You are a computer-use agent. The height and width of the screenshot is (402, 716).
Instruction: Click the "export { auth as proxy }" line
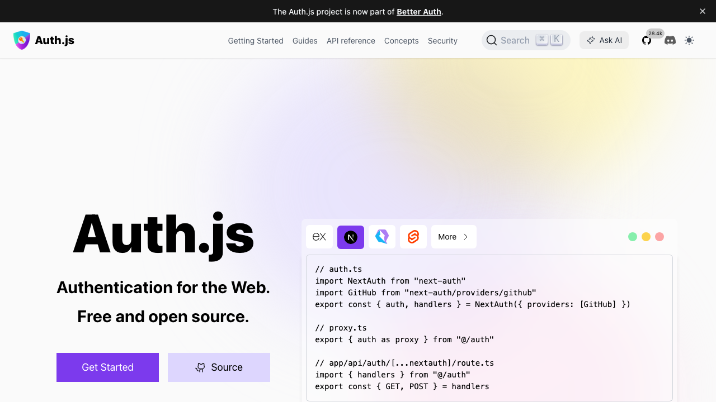click(404, 339)
